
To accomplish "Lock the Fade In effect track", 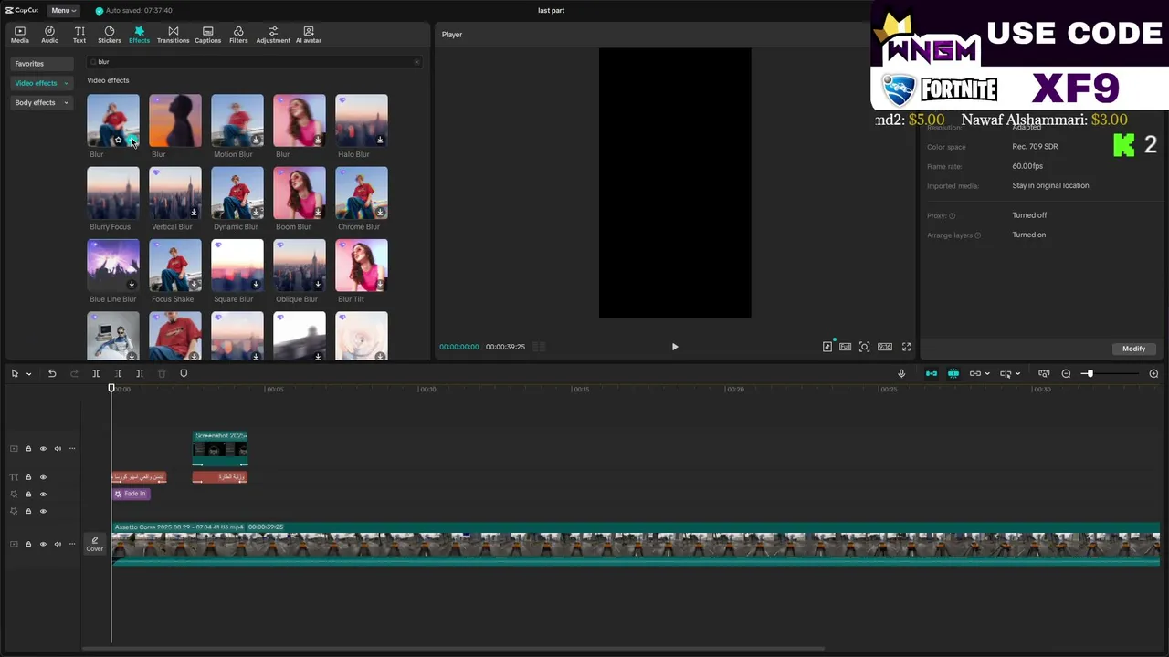I will point(28,495).
